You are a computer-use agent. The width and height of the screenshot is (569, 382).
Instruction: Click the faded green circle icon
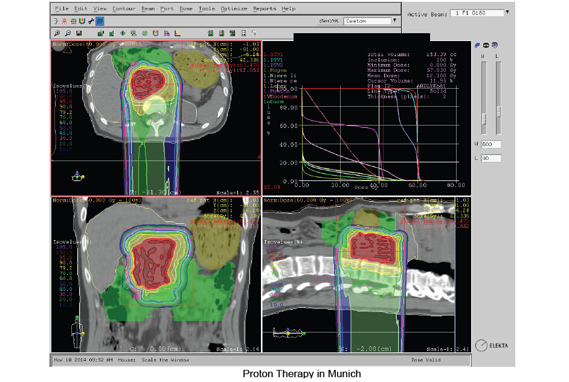tap(145, 33)
